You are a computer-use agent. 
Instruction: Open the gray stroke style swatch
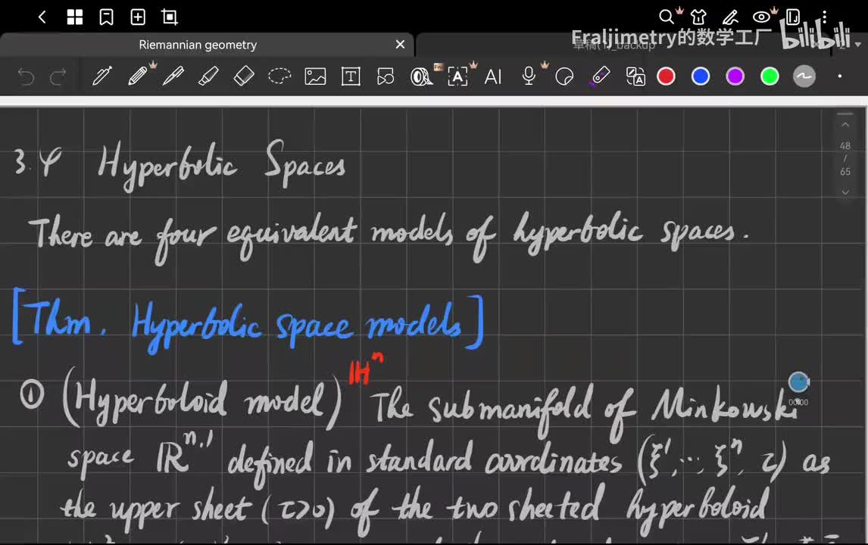[x=804, y=76]
